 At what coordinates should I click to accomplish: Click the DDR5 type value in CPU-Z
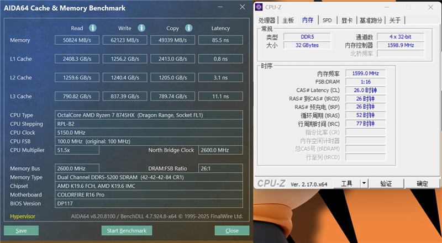[x=307, y=36]
